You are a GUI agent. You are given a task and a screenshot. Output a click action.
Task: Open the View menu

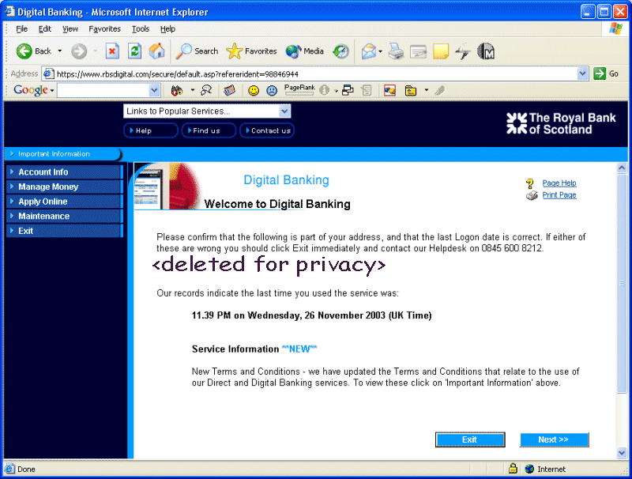click(x=70, y=29)
